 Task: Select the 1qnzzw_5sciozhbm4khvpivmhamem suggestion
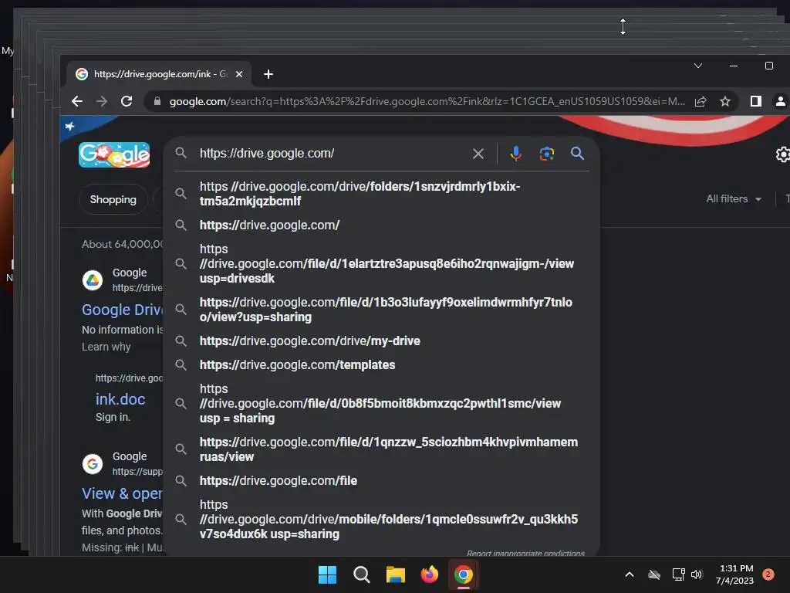(x=381, y=449)
